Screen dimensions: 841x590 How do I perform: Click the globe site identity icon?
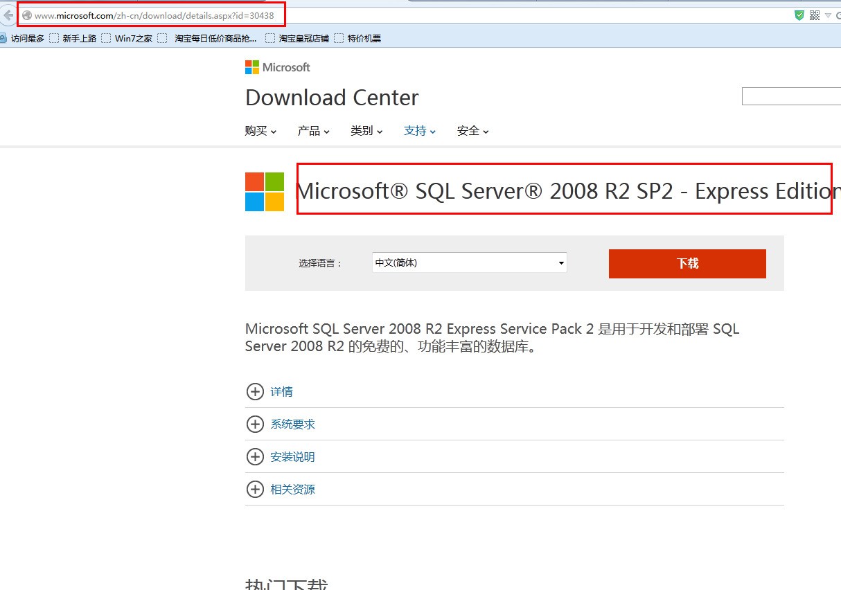tap(27, 15)
